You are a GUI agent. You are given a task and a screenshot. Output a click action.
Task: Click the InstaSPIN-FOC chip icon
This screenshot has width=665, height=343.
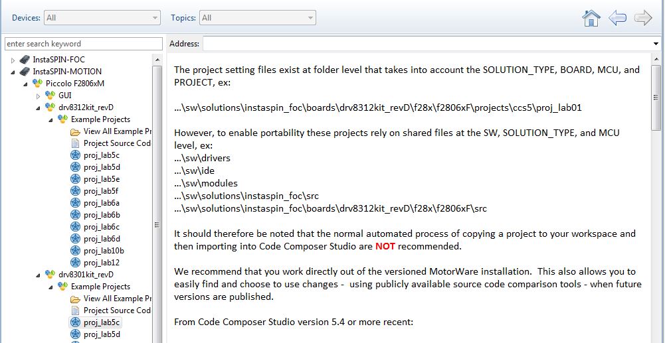point(25,60)
